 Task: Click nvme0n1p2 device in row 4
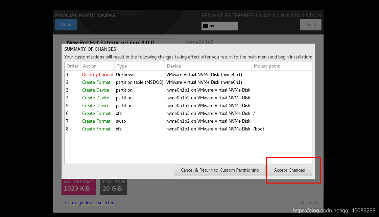pyautogui.click(x=208, y=98)
